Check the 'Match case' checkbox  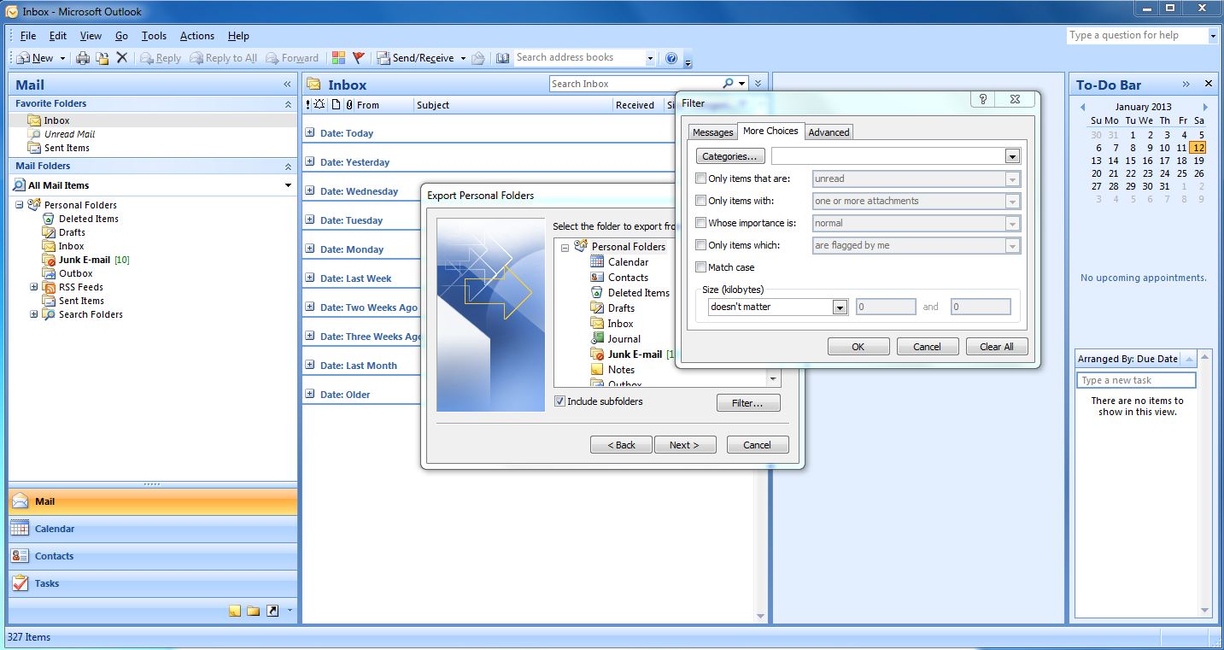coord(701,267)
